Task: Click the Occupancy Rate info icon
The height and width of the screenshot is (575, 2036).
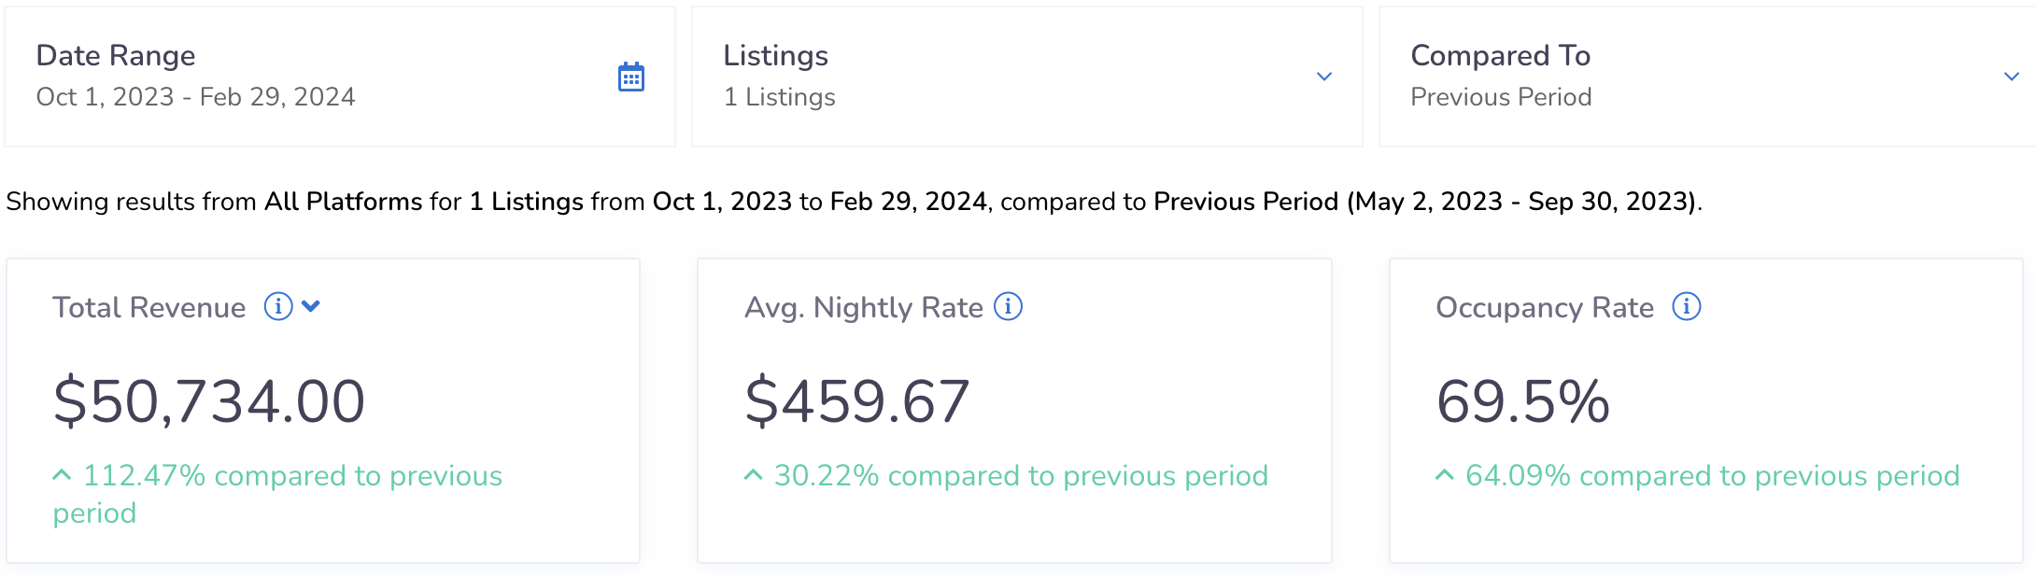Action: 1686,306
